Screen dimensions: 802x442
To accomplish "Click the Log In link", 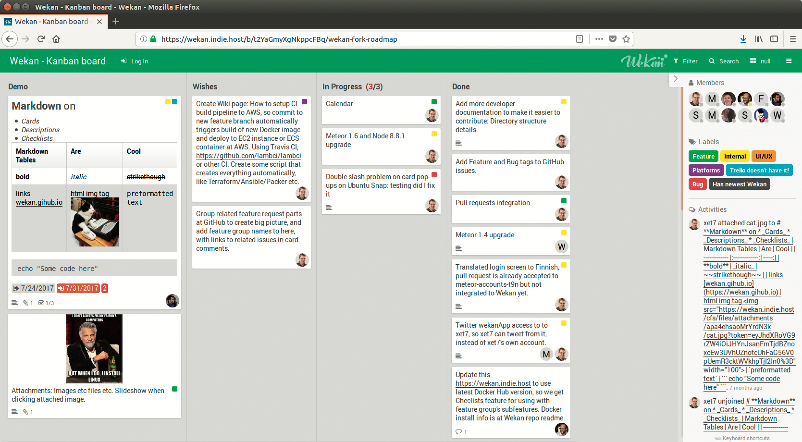I will pos(139,61).
